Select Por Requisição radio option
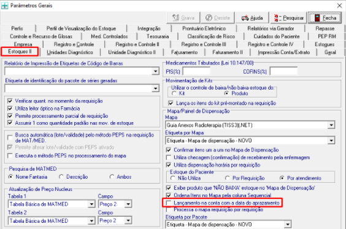346x229 pixels. pos(227,178)
